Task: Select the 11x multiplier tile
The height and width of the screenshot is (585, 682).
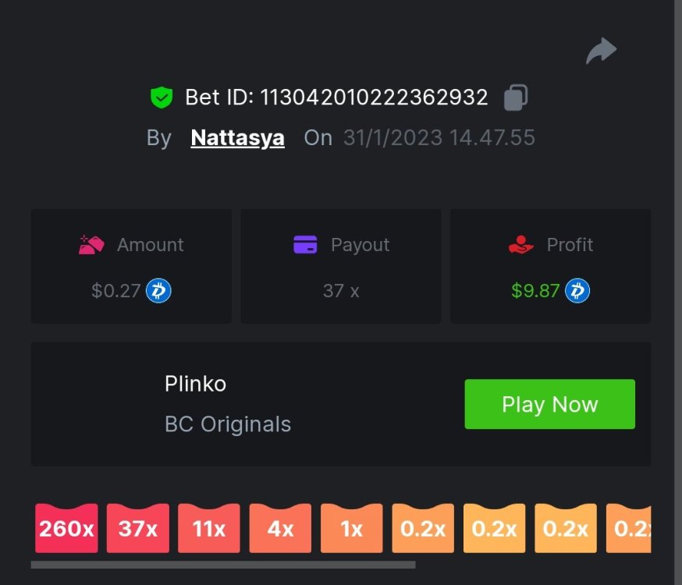Action: (x=209, y=529)
